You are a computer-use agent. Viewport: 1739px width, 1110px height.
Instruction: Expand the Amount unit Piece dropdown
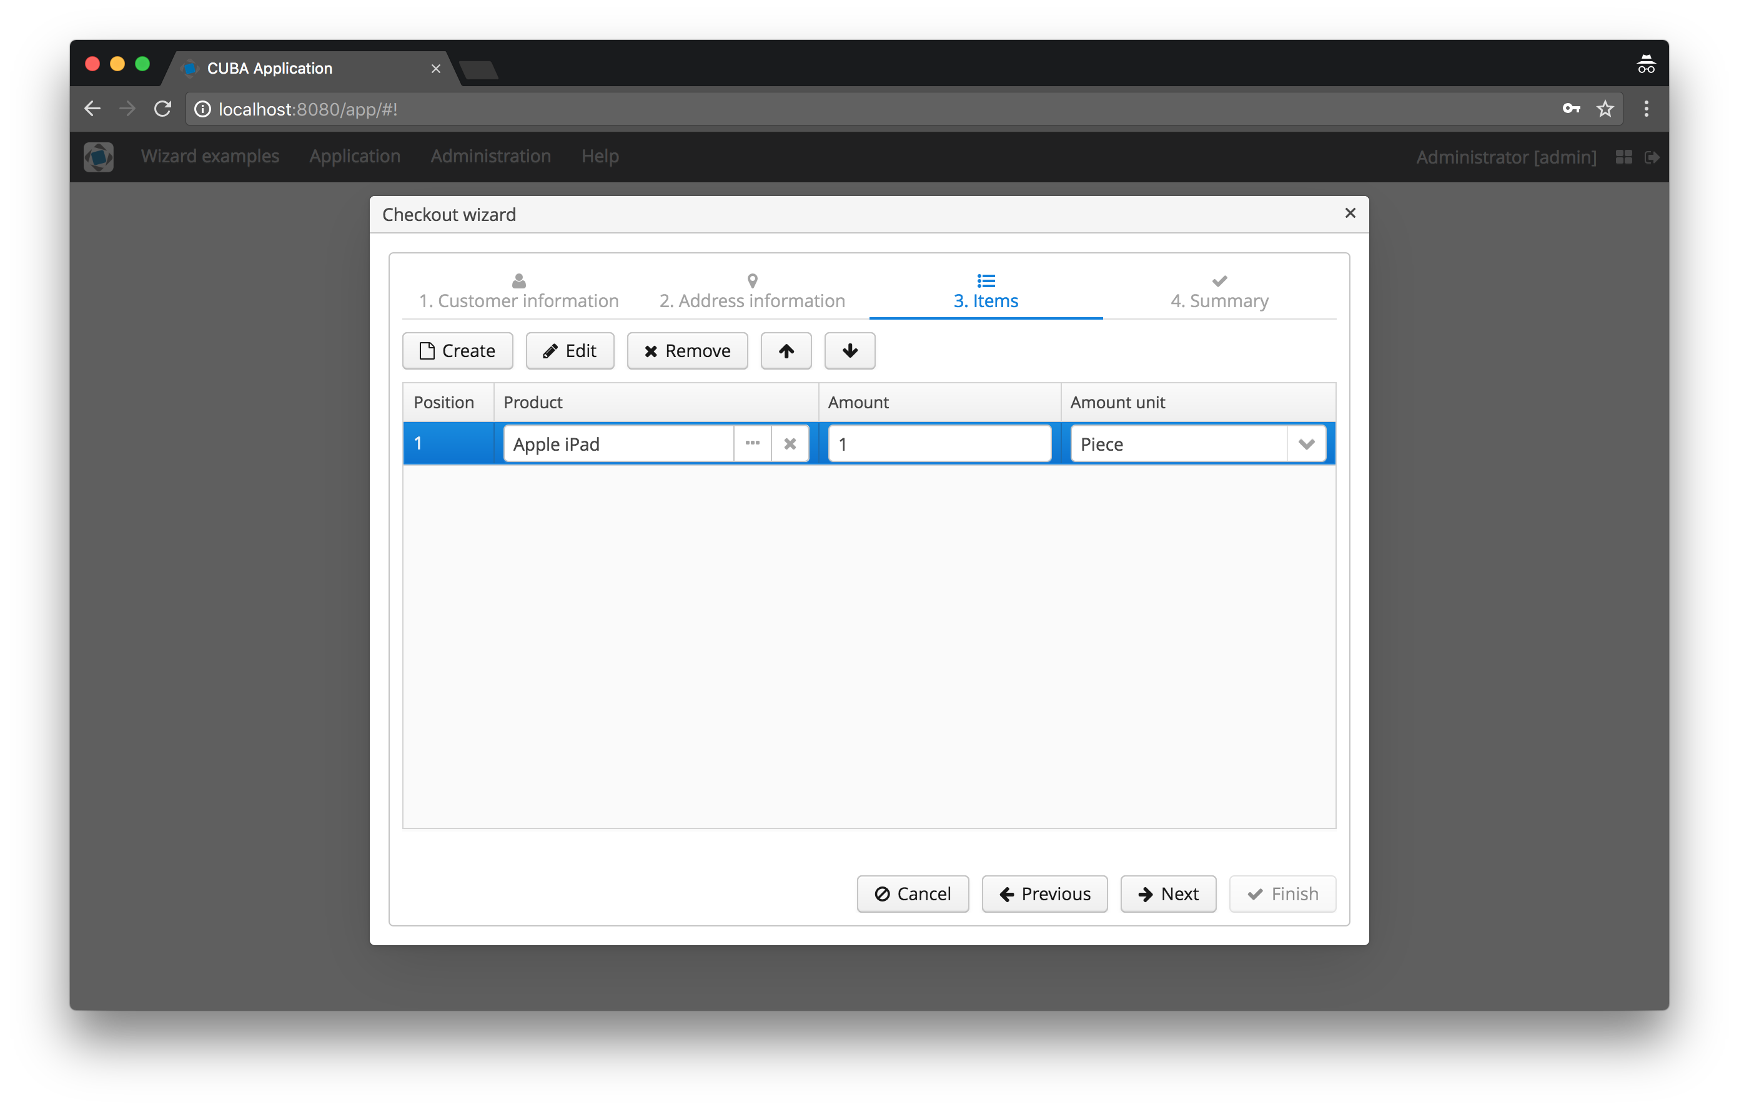click(x=1305, y=444)
